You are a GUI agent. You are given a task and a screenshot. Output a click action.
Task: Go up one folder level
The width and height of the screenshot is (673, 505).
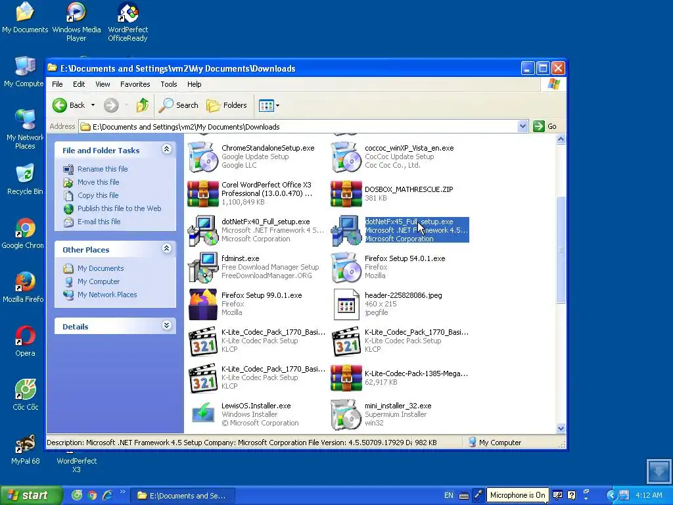[x=143, y=105]
